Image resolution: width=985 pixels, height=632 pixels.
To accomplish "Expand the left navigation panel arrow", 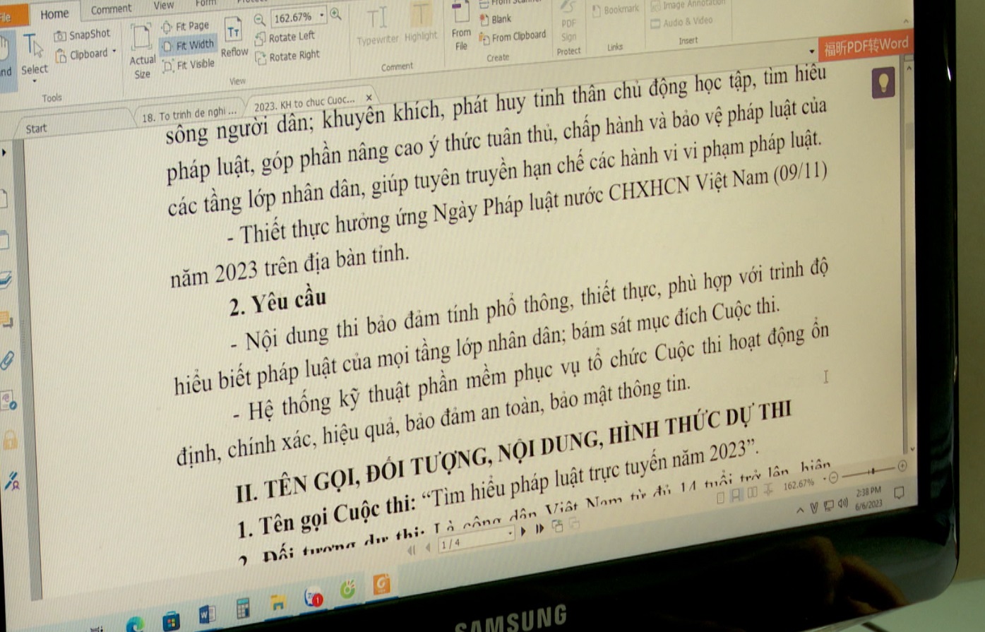I will click(x=4, y=152).
